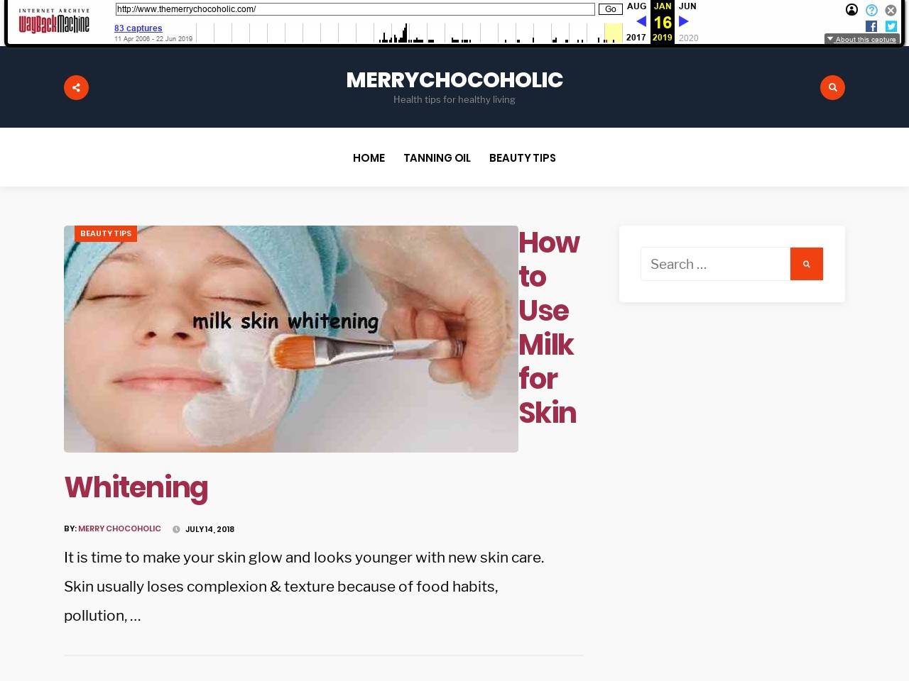Open the header search magnifier icon
This screenshot has width=909, height=681.
(832, 87)
